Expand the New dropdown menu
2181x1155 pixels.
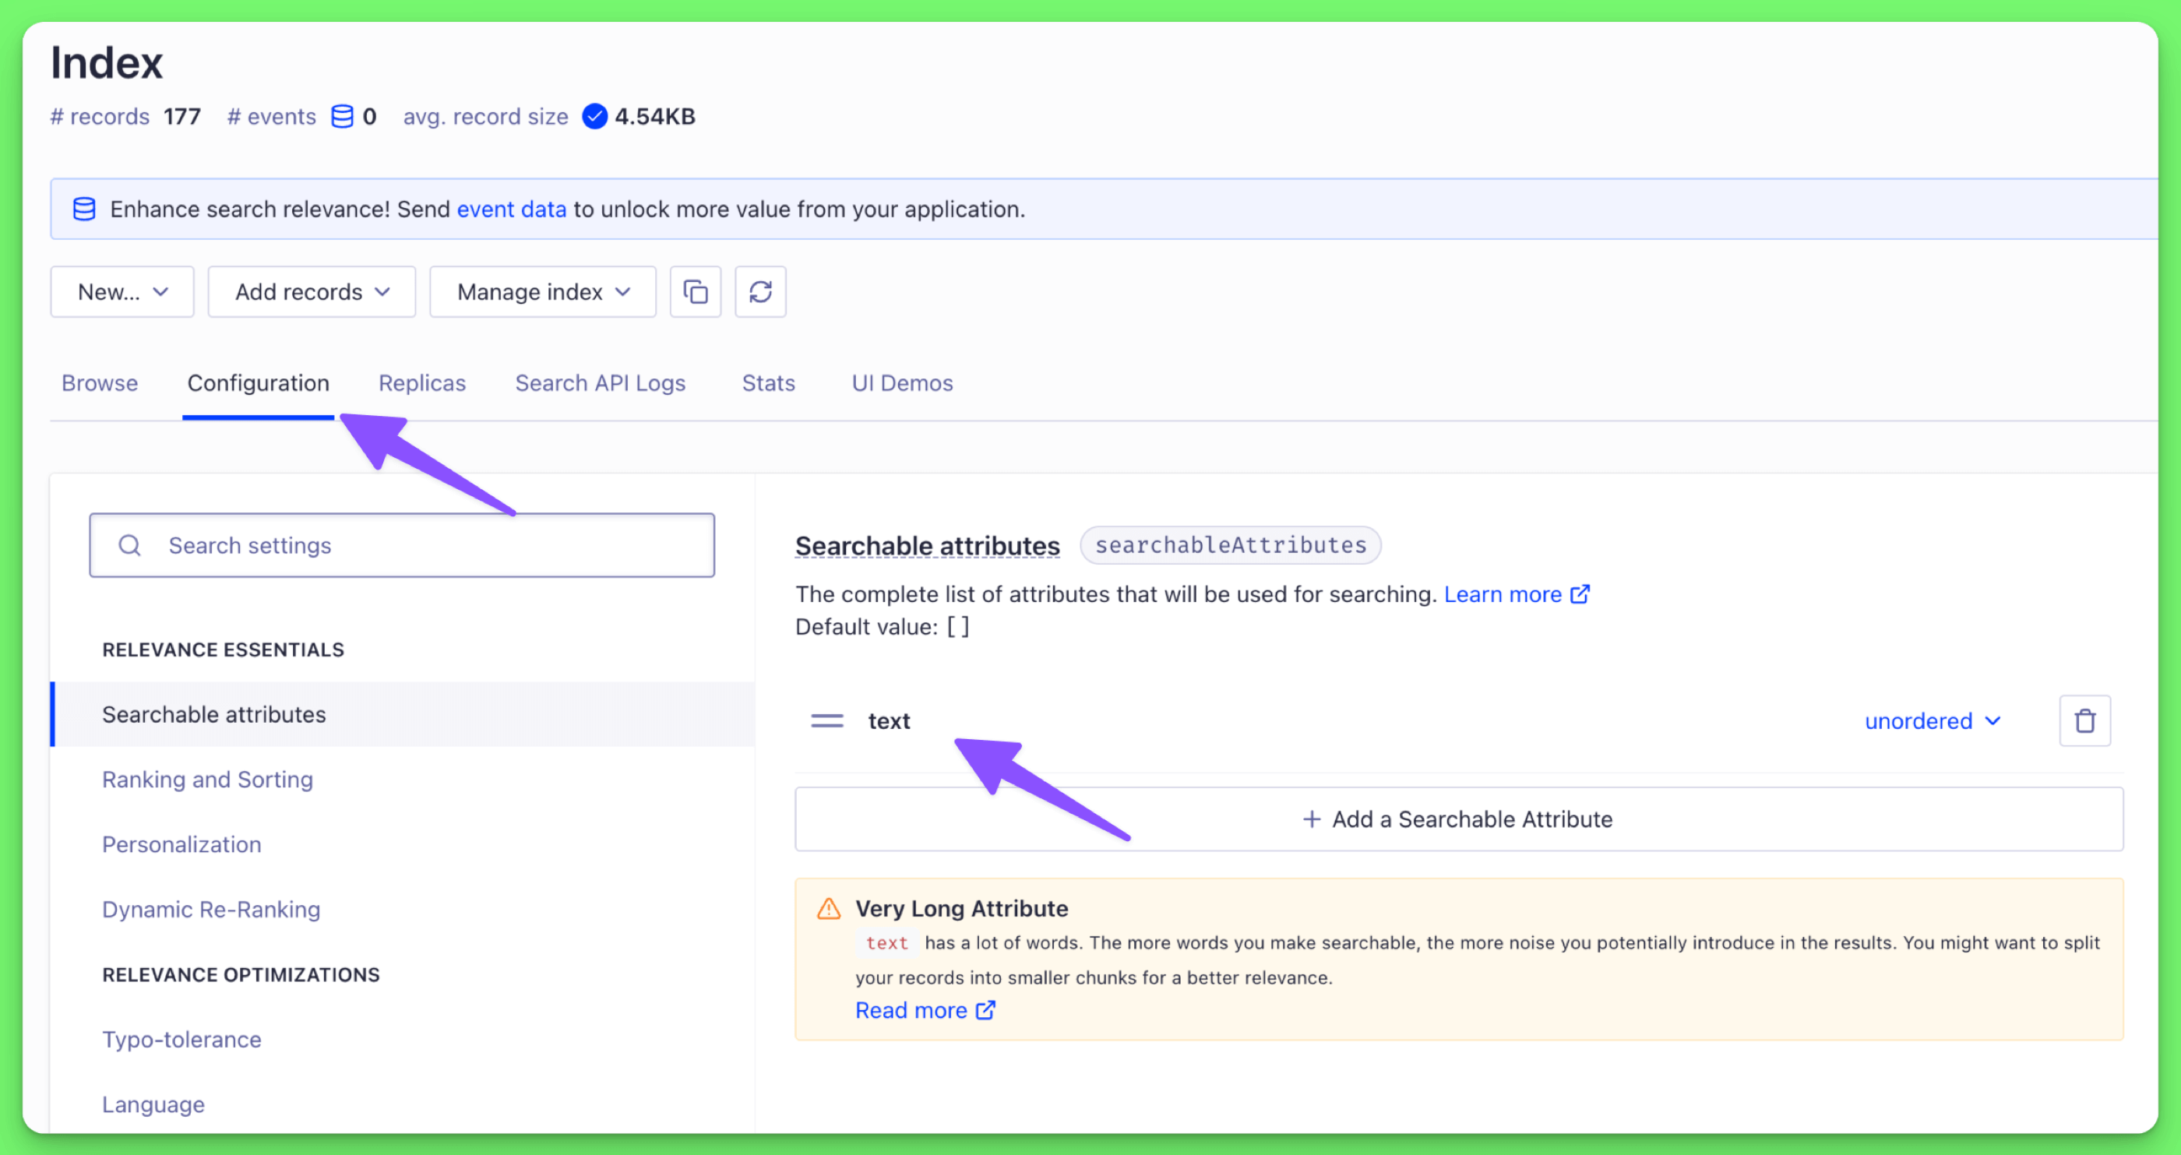point(122,293)
